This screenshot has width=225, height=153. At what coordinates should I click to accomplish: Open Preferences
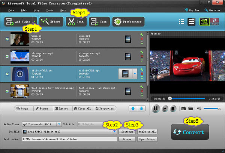point(128,22)
